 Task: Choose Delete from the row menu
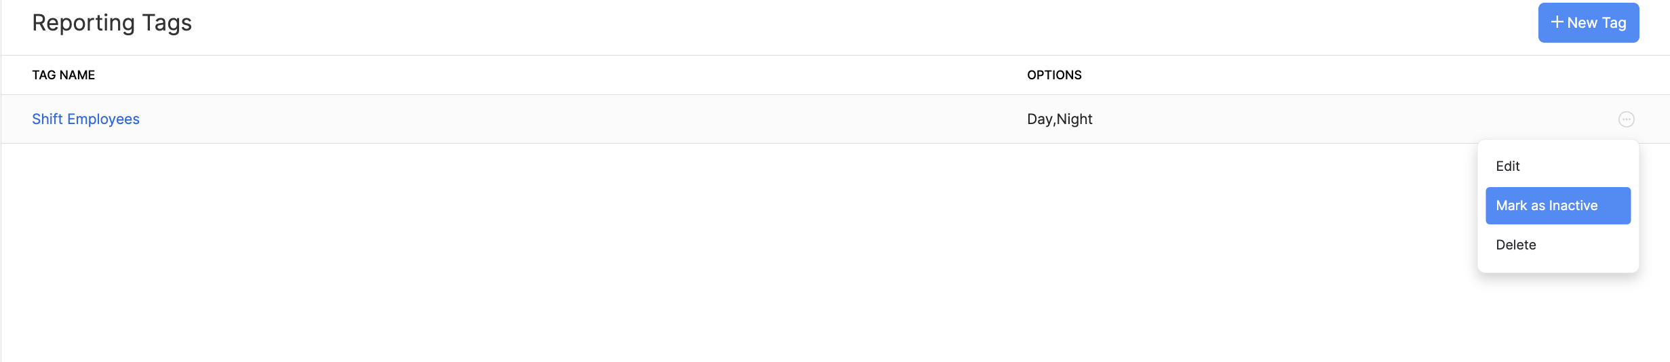pyautogui.click(x=1516, y=245)
